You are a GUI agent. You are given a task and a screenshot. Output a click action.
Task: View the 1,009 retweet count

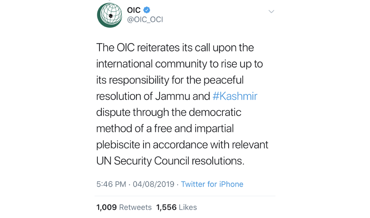pyautogui.click(x=106, y=207)
